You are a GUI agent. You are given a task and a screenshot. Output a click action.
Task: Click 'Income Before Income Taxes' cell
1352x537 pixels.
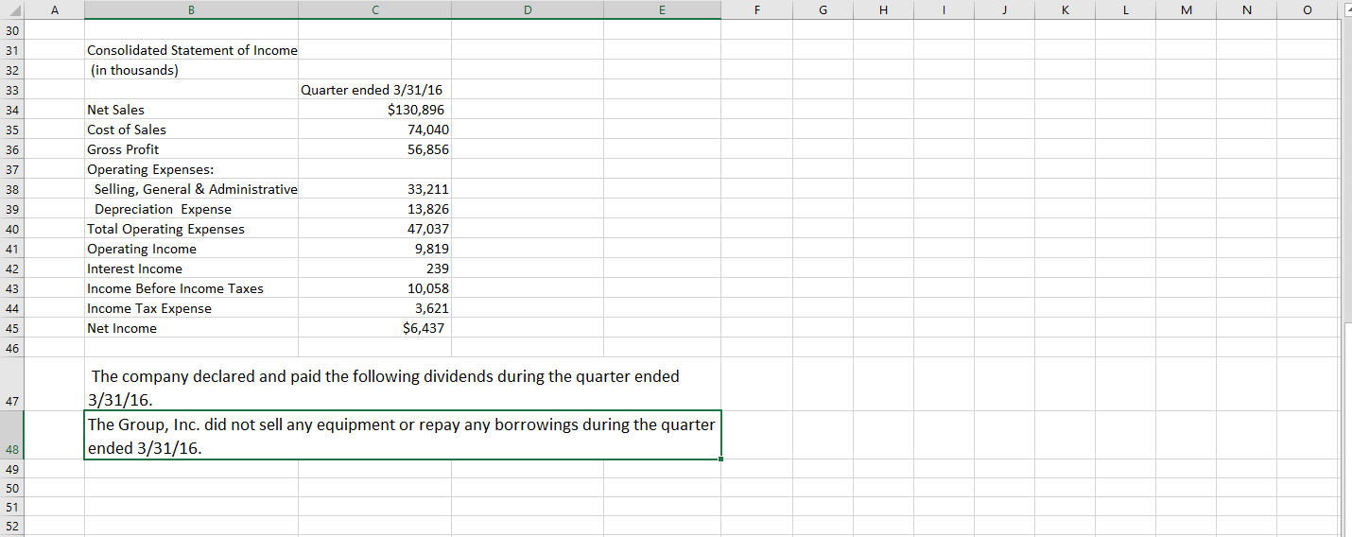(x=191, y=288)
